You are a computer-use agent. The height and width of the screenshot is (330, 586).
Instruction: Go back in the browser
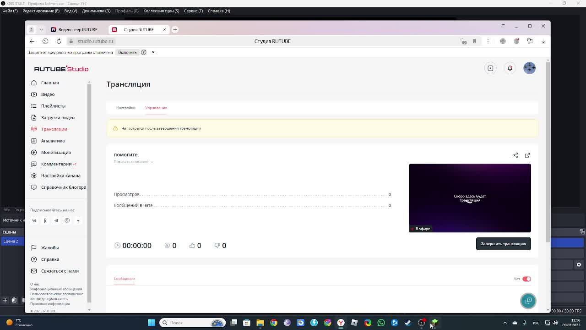coord(32,41)
